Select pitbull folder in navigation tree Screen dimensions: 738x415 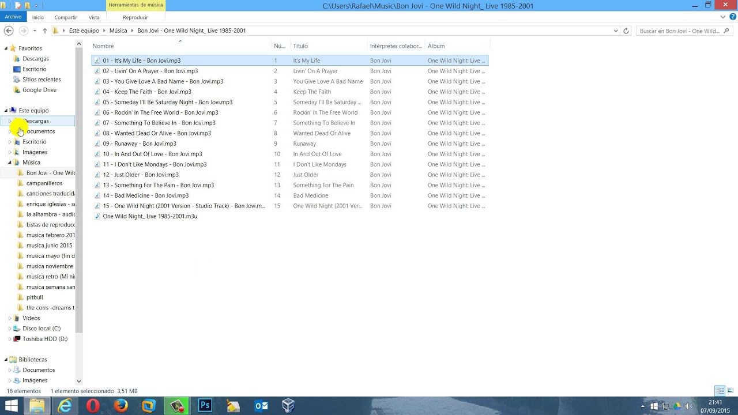[x=35, y=297]
